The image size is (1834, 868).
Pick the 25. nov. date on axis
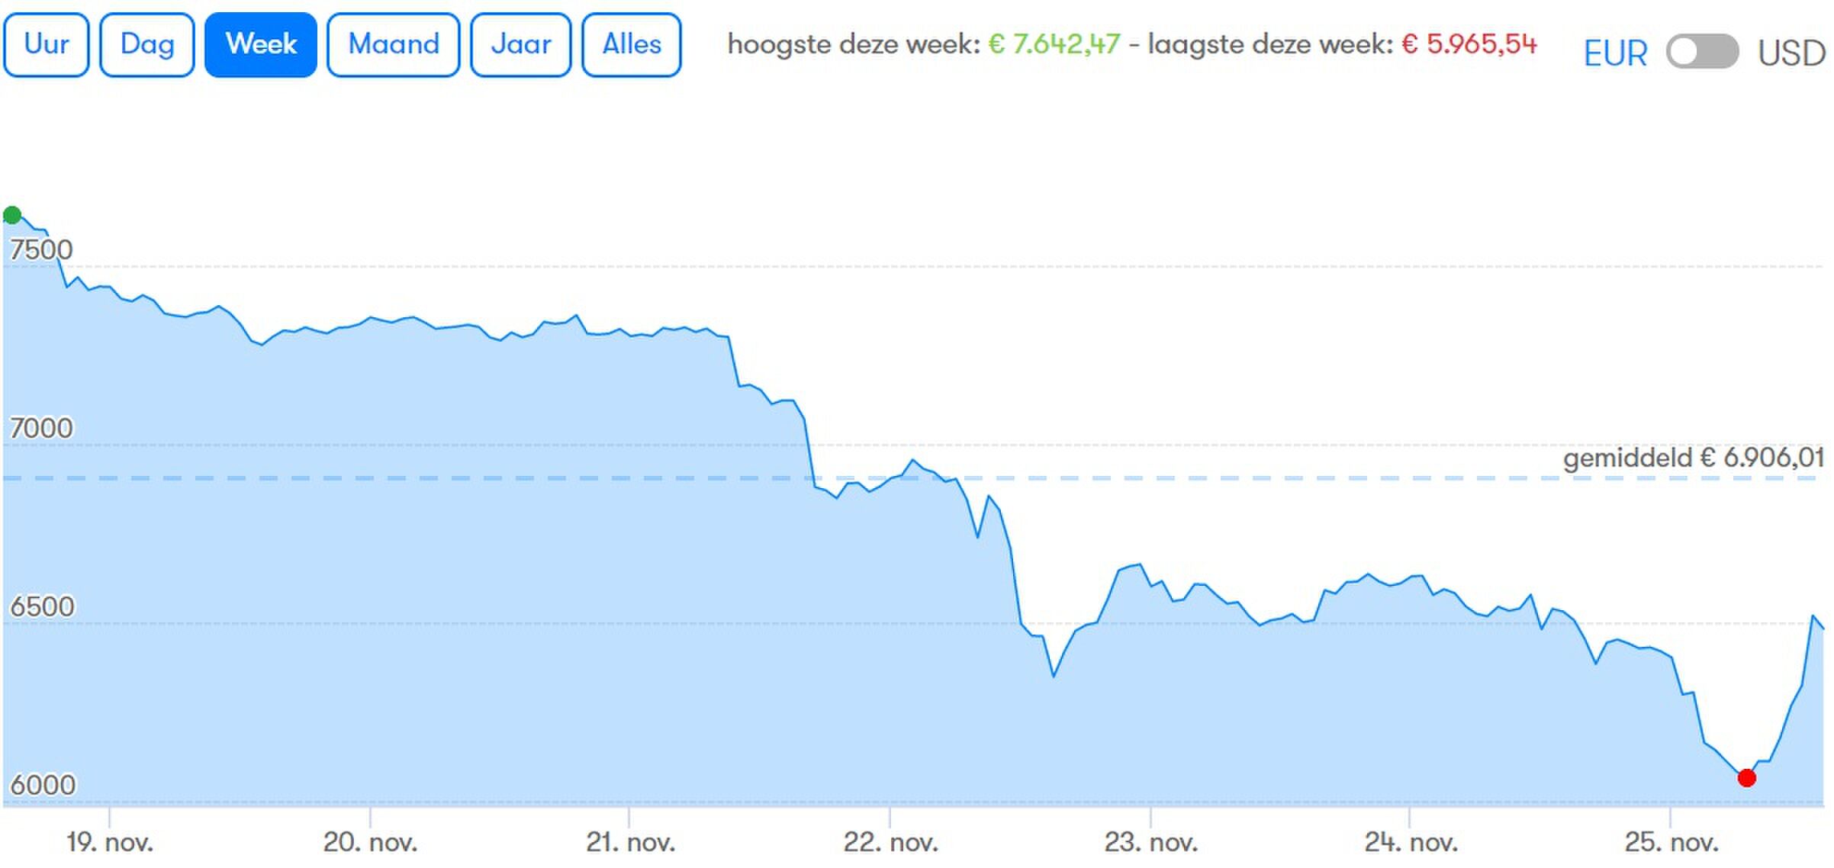pyautogui.click(x=1671, y=842)
